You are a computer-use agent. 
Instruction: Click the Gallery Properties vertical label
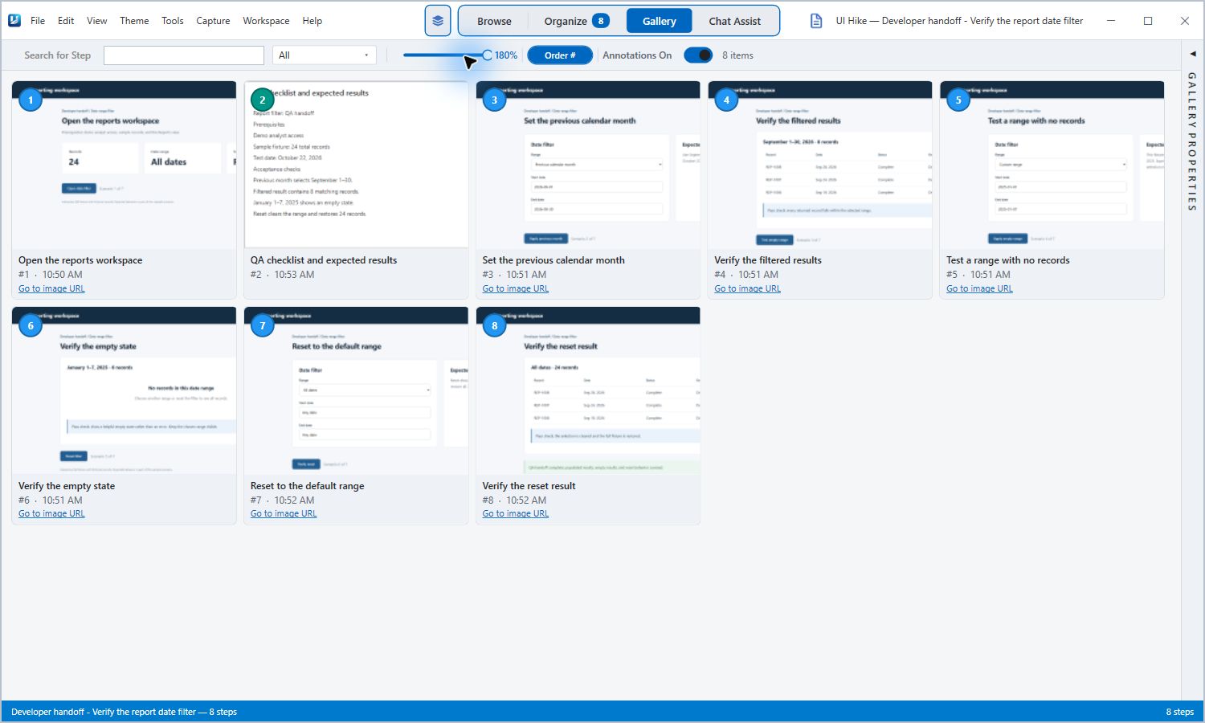click(x=1192, y=141)
